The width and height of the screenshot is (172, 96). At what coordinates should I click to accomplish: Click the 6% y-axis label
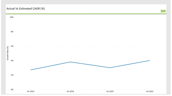click(12, 46)
